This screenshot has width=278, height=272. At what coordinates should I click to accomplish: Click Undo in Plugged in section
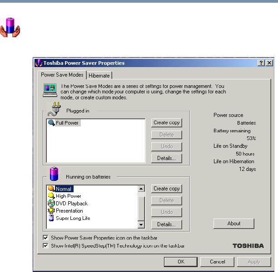167,146
